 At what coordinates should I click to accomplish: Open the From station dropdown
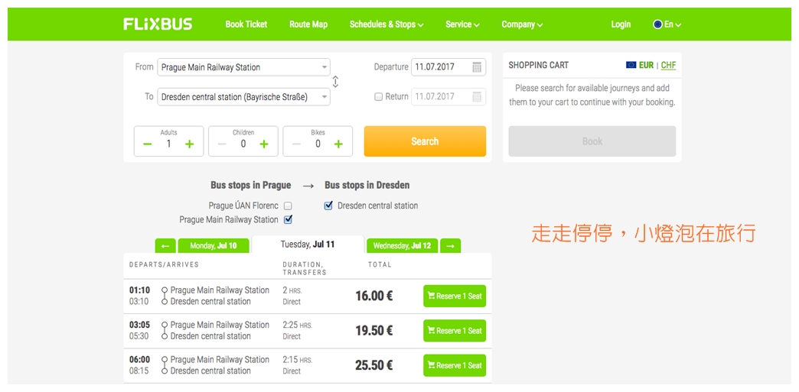tap(243, 67)
